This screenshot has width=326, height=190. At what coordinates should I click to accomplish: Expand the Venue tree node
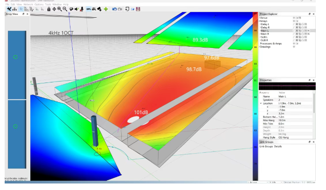[260, 18]
